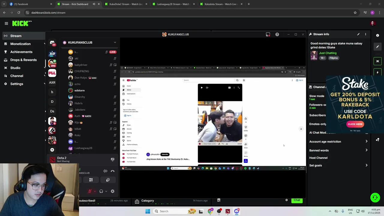This screenshot has width=384, height=216.
Task: Open Settings in the Kick sidebar
Action: [17, 84]
